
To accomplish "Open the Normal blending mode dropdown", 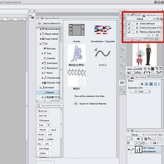I will coord(136,135).
